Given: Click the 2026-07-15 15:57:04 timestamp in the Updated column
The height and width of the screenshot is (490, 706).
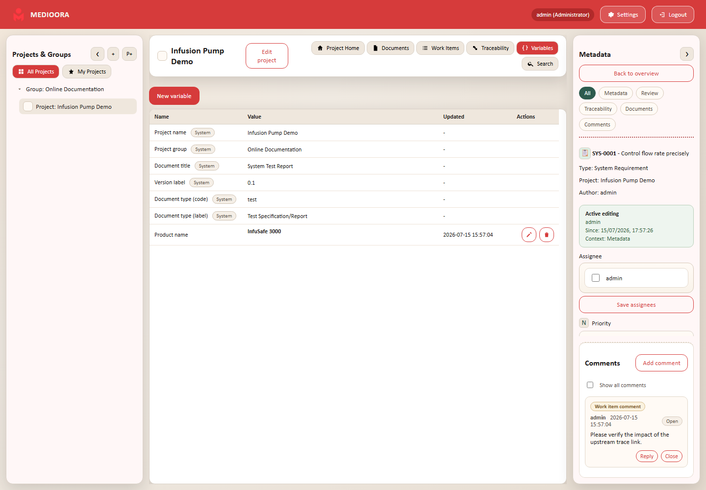Looking at the screenshot, I should pos(468,235).
